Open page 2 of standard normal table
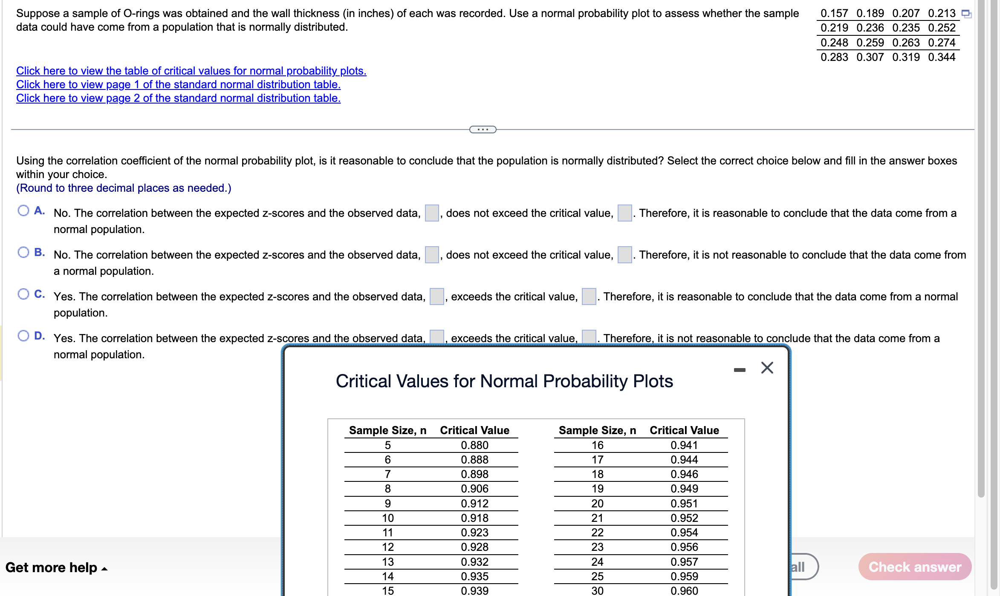1000x596 pixels. coord(178,98)
